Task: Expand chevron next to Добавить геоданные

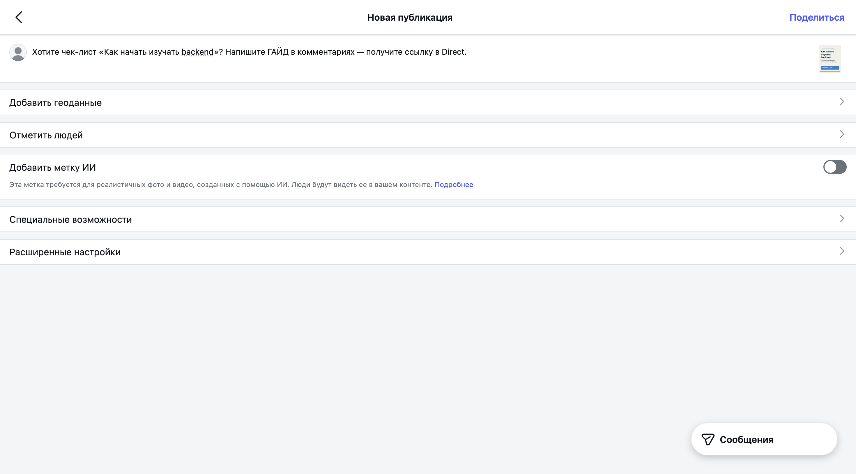Action: (x=842, y=102)
